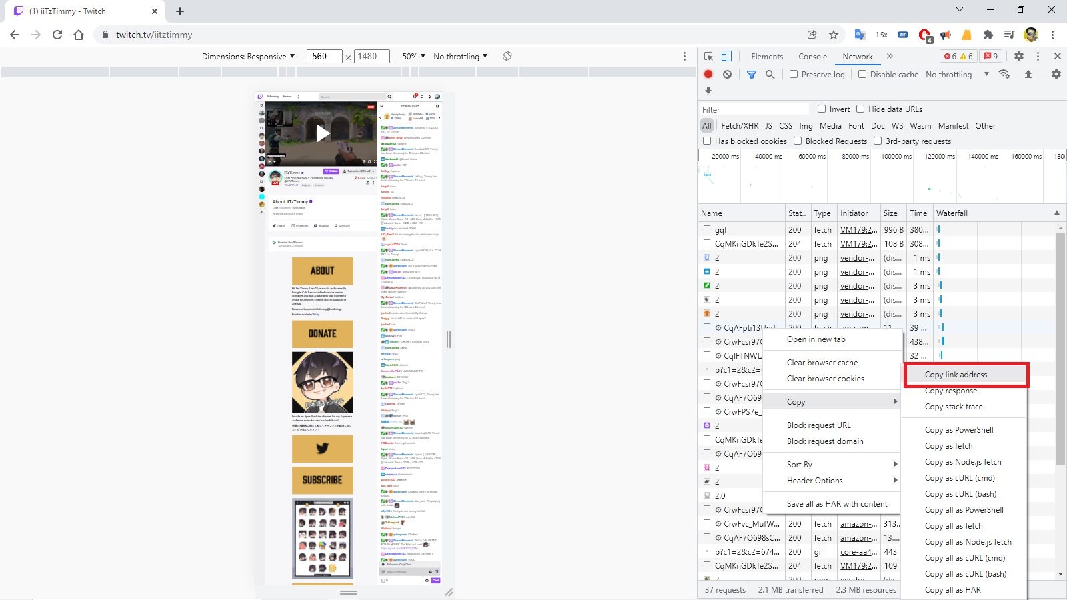Rotate the device viewport icon
The height and width of the screenshot is (600, 1067).
[507, 57]
